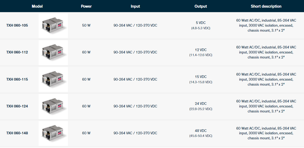Click the TXH 060-115 model name

(x=17, y=79)
